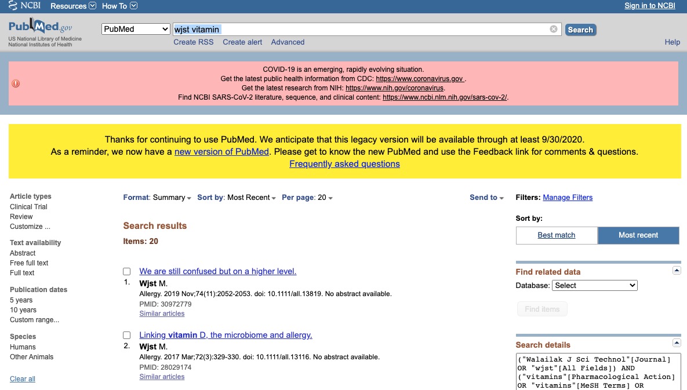Change the Per page 20 setting

click(x=307, y=198)
